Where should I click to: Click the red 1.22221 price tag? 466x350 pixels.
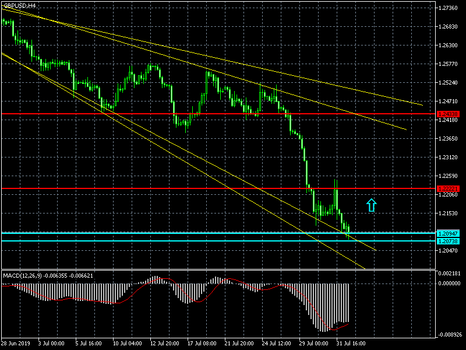[x=448, y=188]
